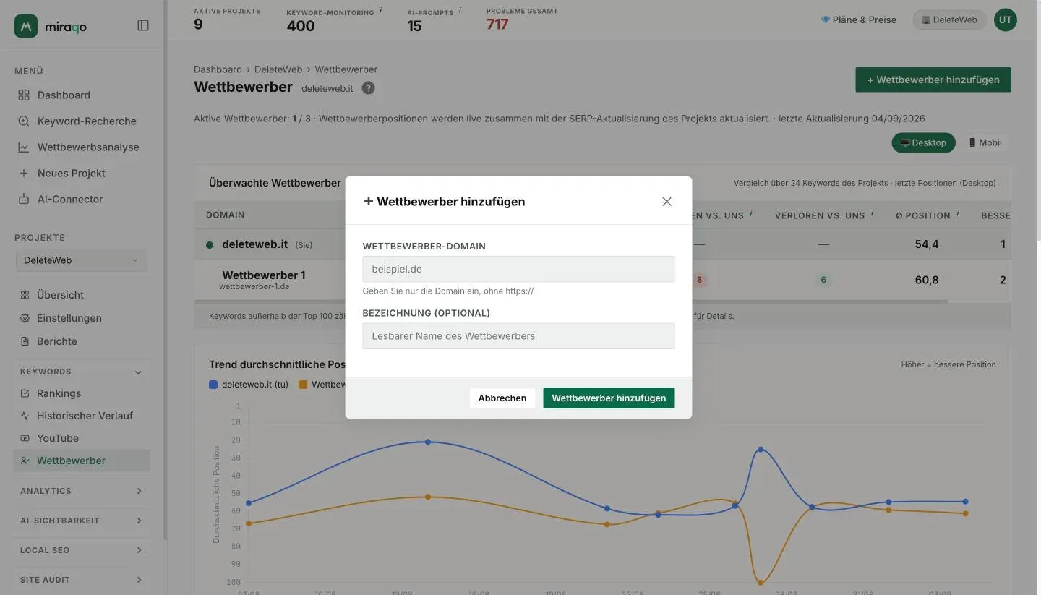This screenshot has height=595, width=1041.
Task: Open Dashboard from the sidebar menu
Action: point(64,95)
